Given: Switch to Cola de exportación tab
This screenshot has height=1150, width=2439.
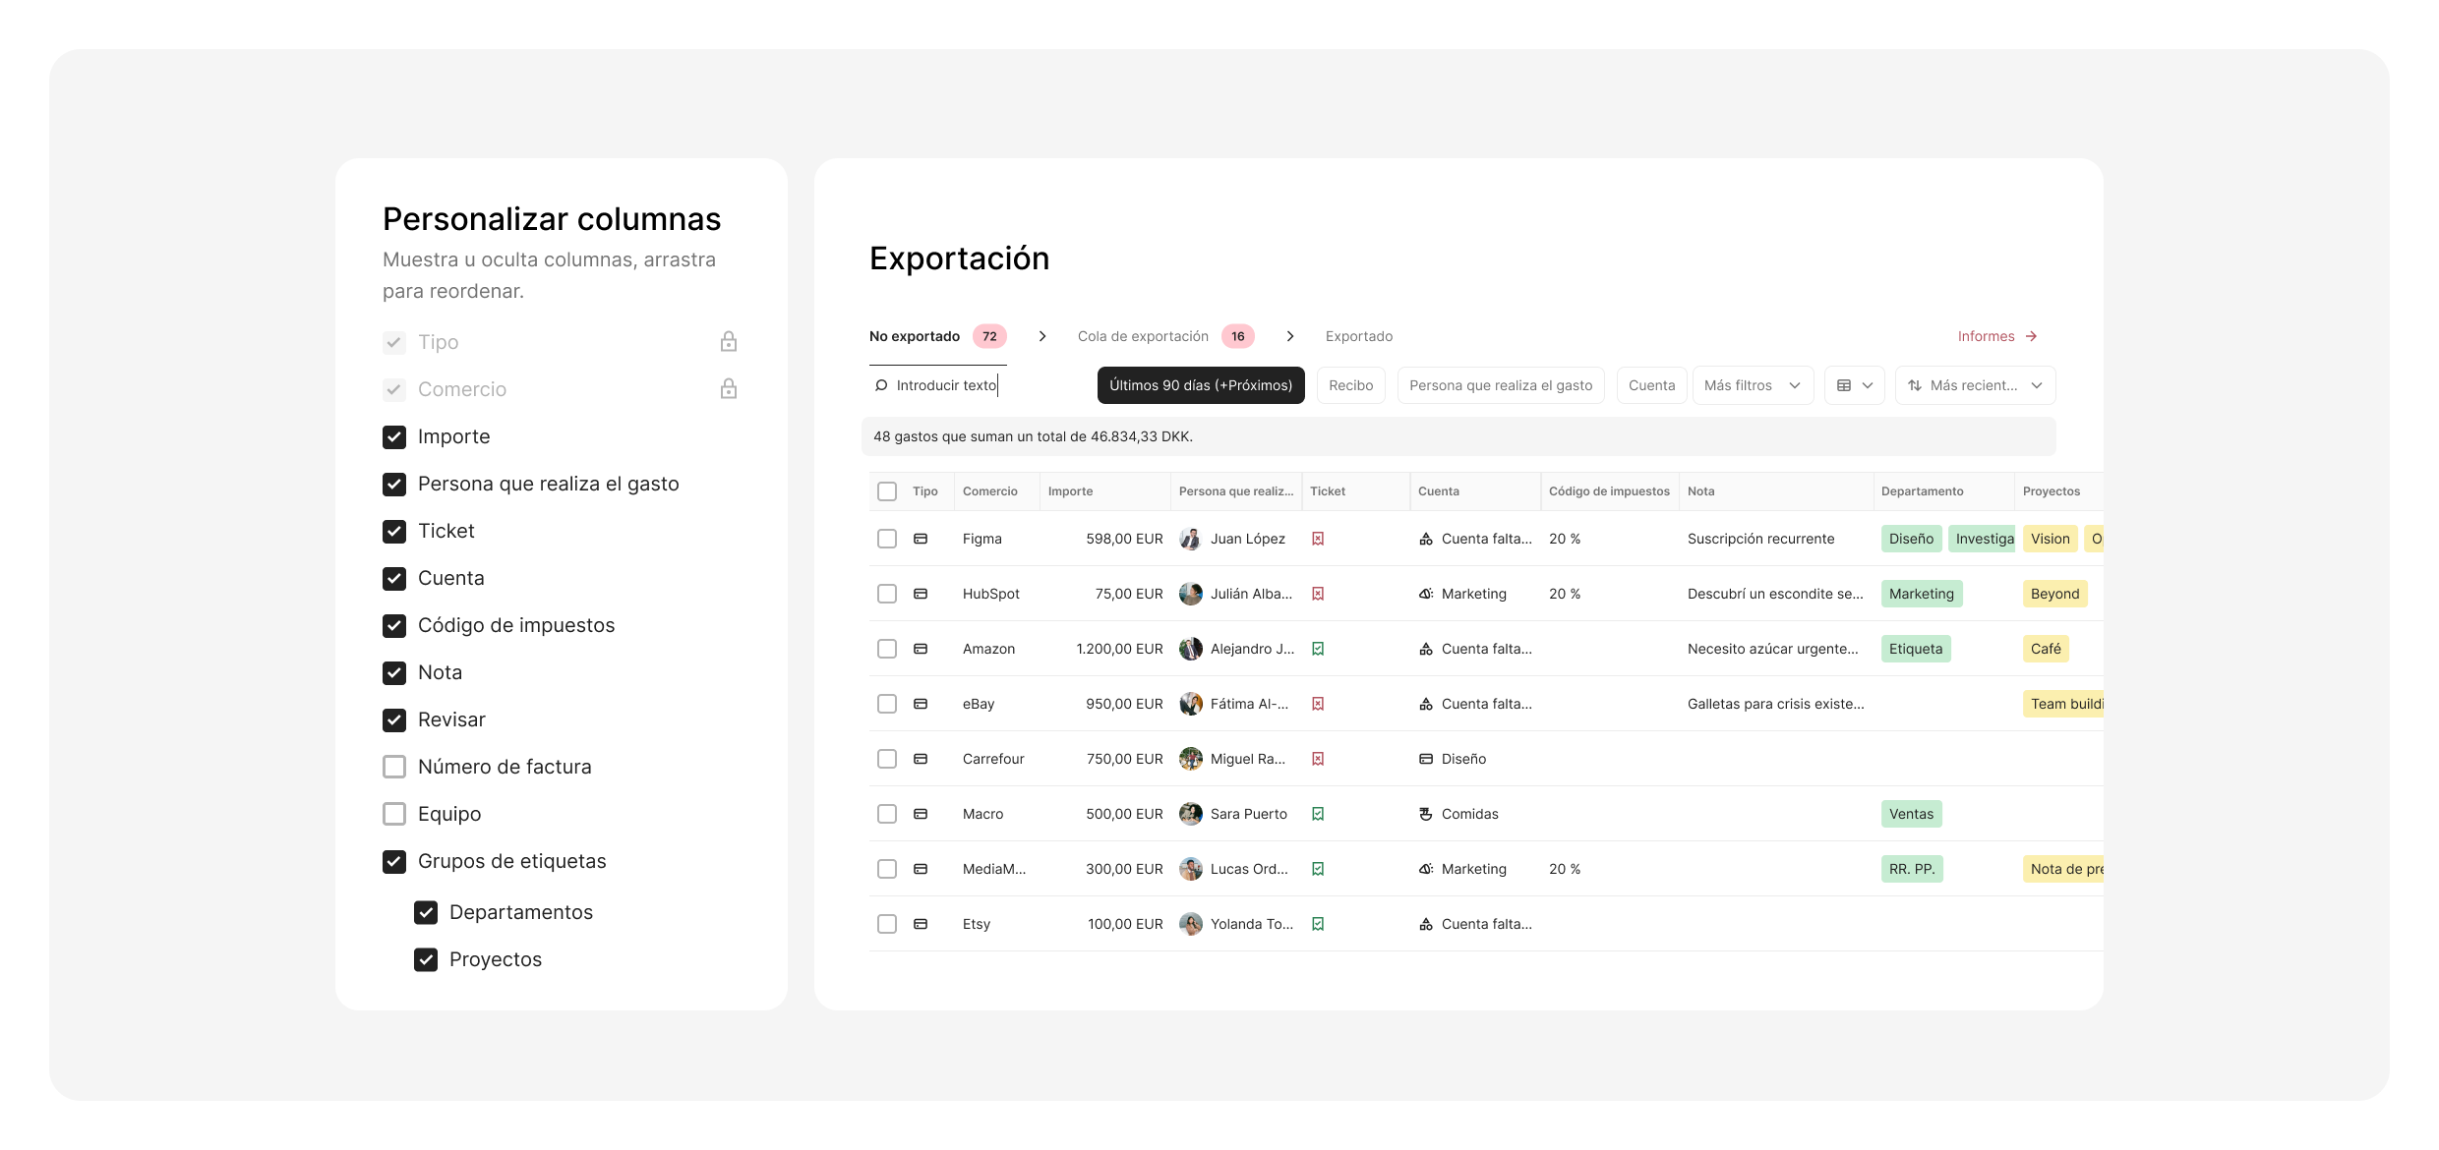Looking at the screenshot, I should pyautogui.click(x=1143, y=336).
